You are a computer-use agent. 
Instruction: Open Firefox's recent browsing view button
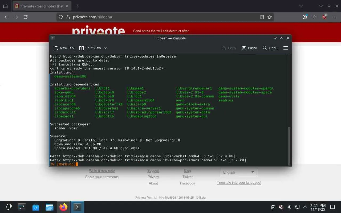[x=5, y=6]
